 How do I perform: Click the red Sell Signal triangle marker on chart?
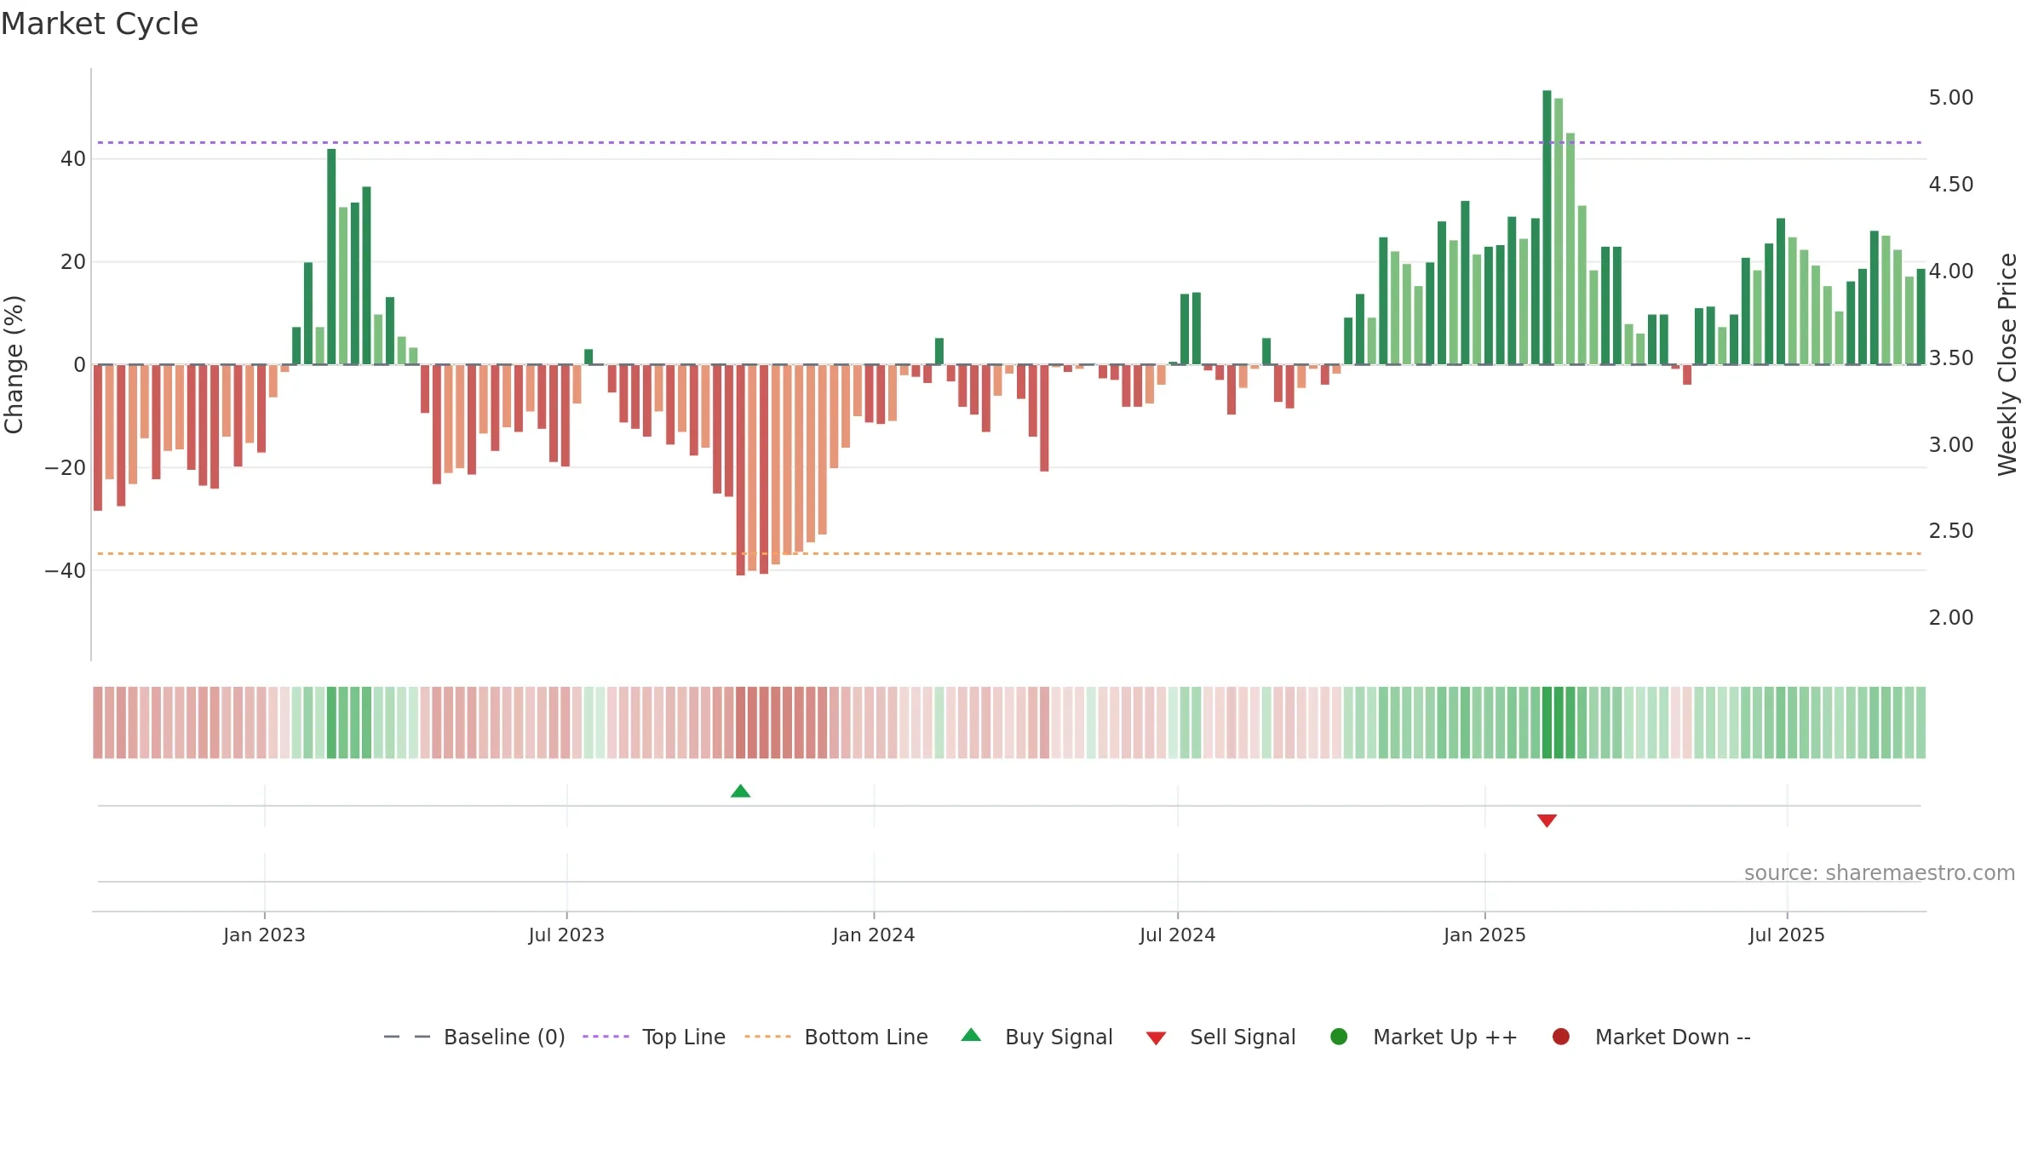pos(1547,820)
